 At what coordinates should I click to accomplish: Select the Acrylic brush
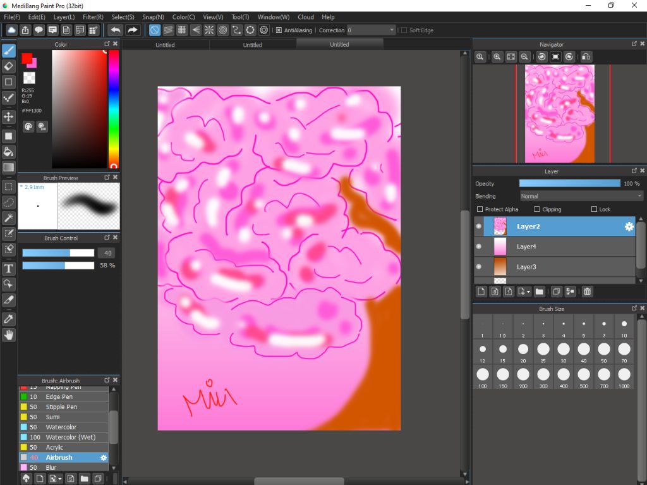tap(64, 448)
